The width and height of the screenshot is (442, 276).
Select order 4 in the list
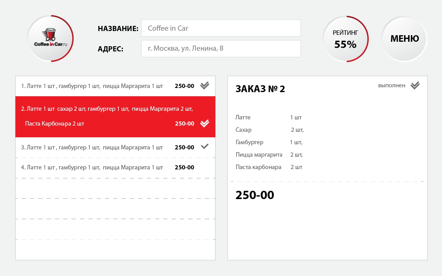click(92, 168)
